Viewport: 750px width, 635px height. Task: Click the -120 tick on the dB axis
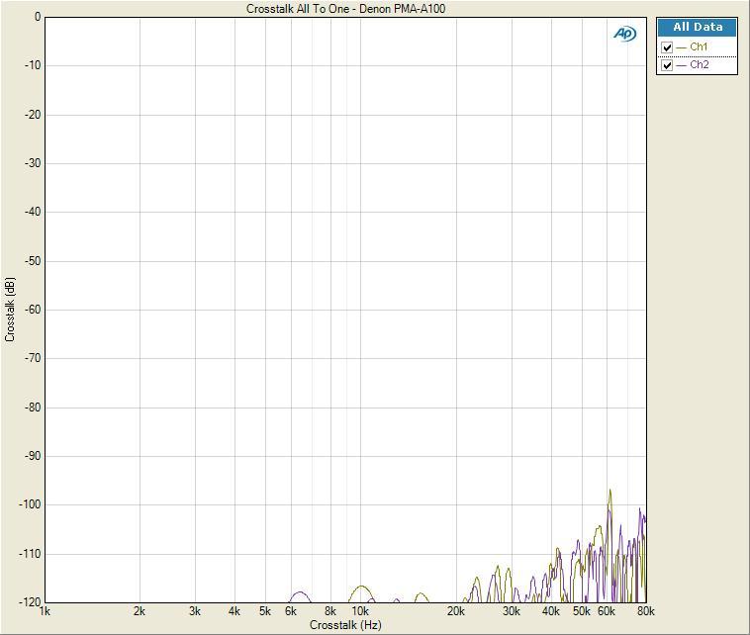31,601
